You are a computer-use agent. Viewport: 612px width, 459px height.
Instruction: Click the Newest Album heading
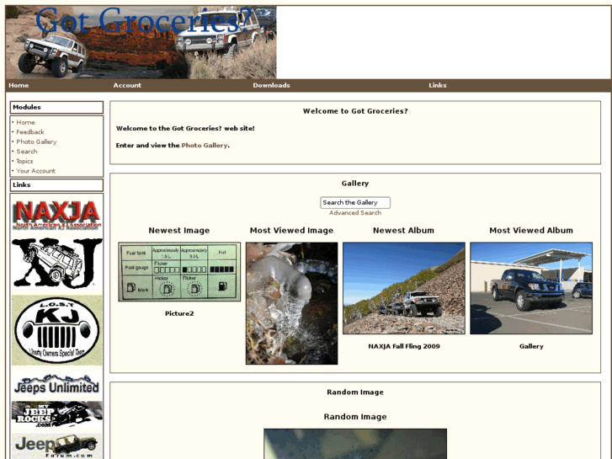tap(403, 231)
